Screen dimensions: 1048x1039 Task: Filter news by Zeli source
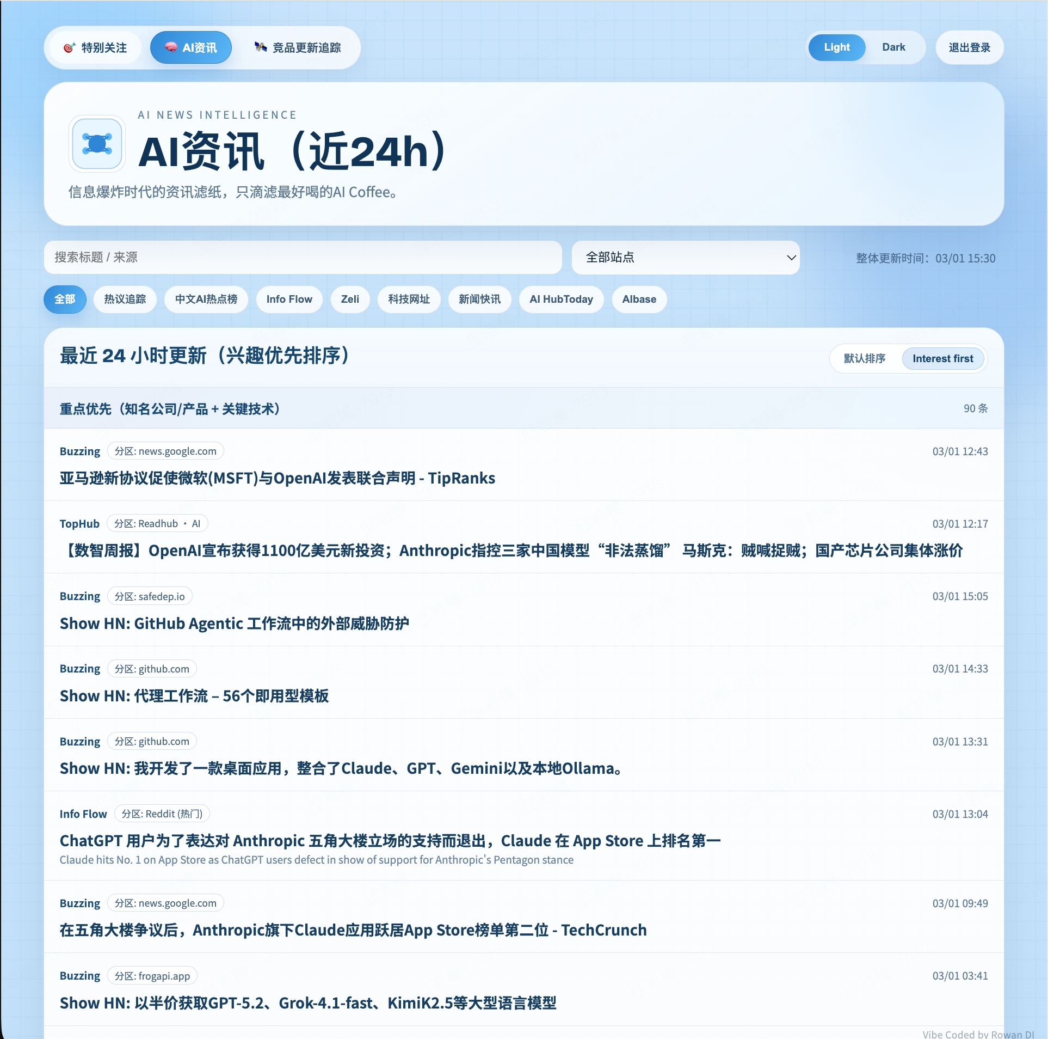350,299
